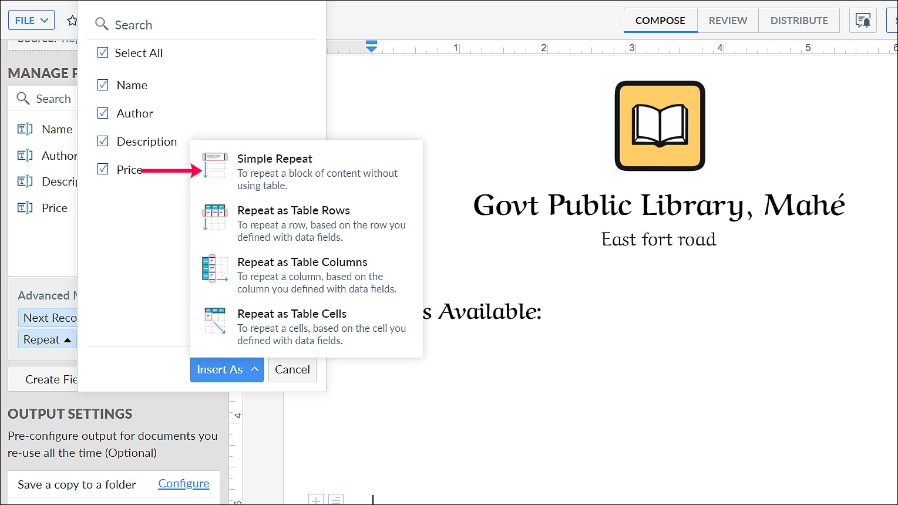Choose Simple Repeat option

[x=306, y=171]
